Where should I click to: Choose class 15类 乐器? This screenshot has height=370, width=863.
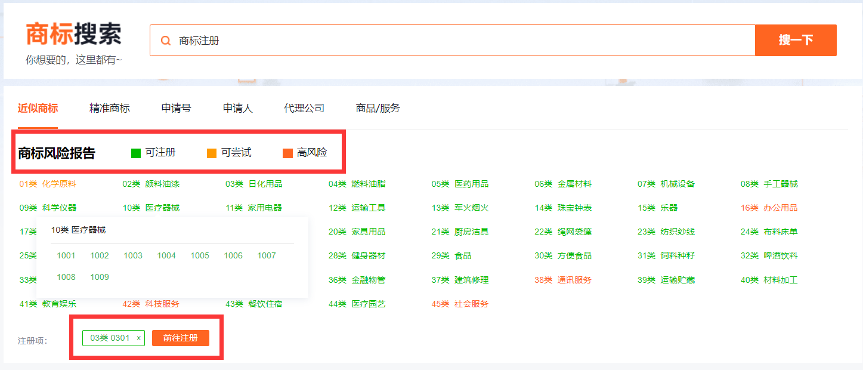click(x=657, y=208)
